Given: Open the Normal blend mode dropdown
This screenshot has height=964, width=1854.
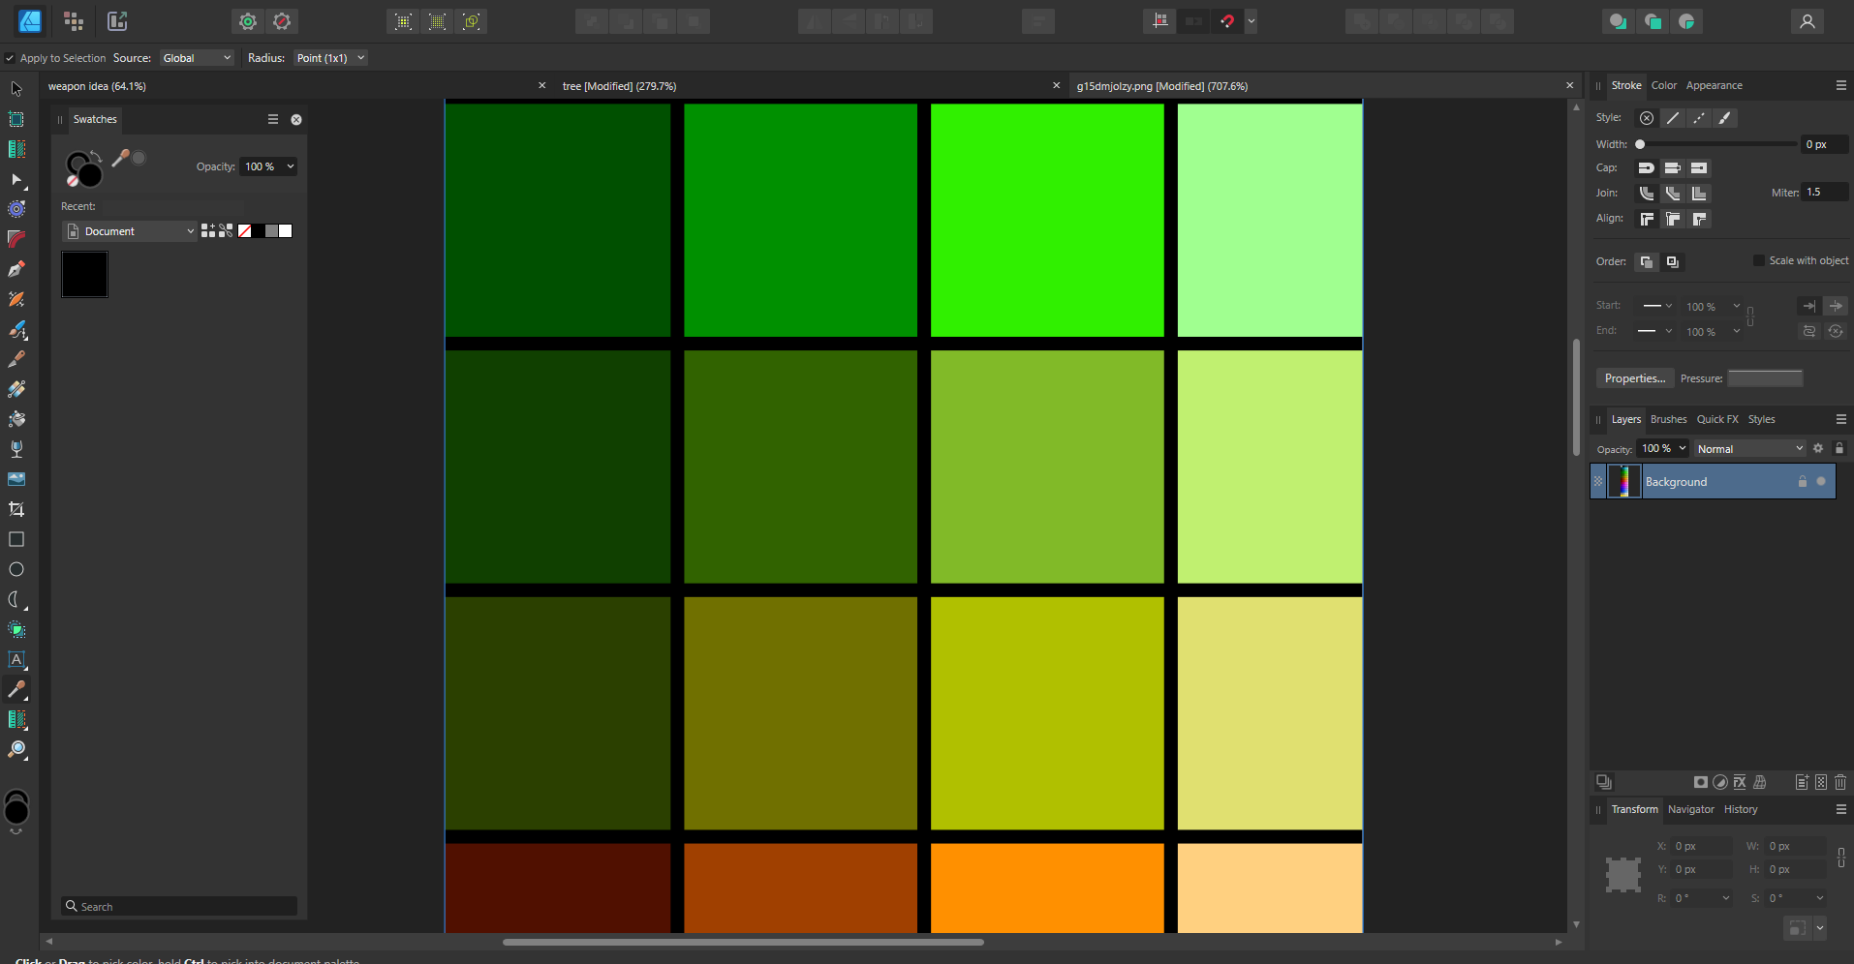Looking at the screenshot, I should pyautogui.click(x=1749, y=449).
